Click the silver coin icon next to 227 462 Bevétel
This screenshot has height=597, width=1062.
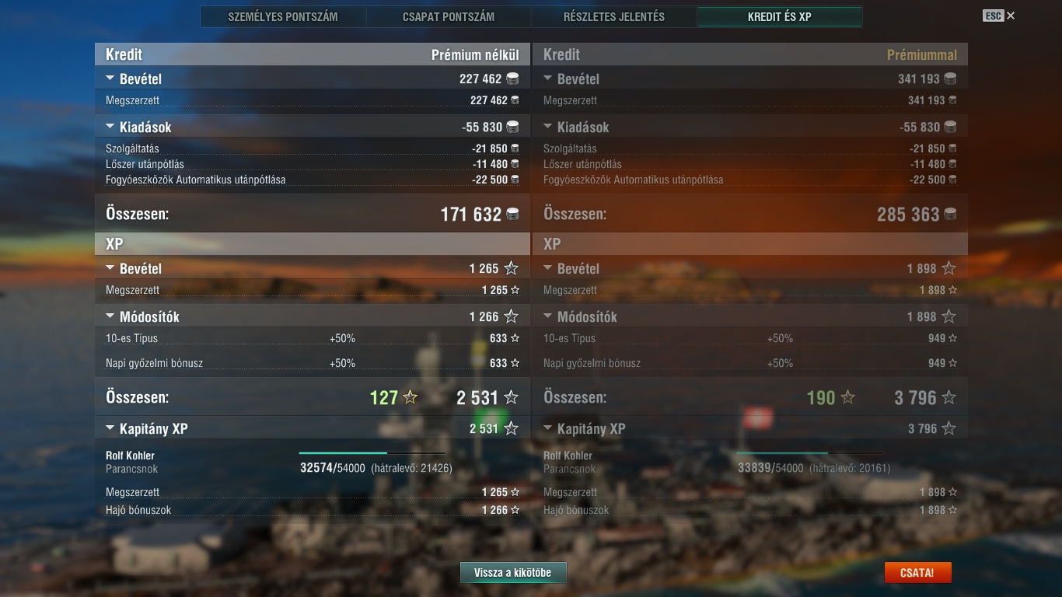[512, 79]
